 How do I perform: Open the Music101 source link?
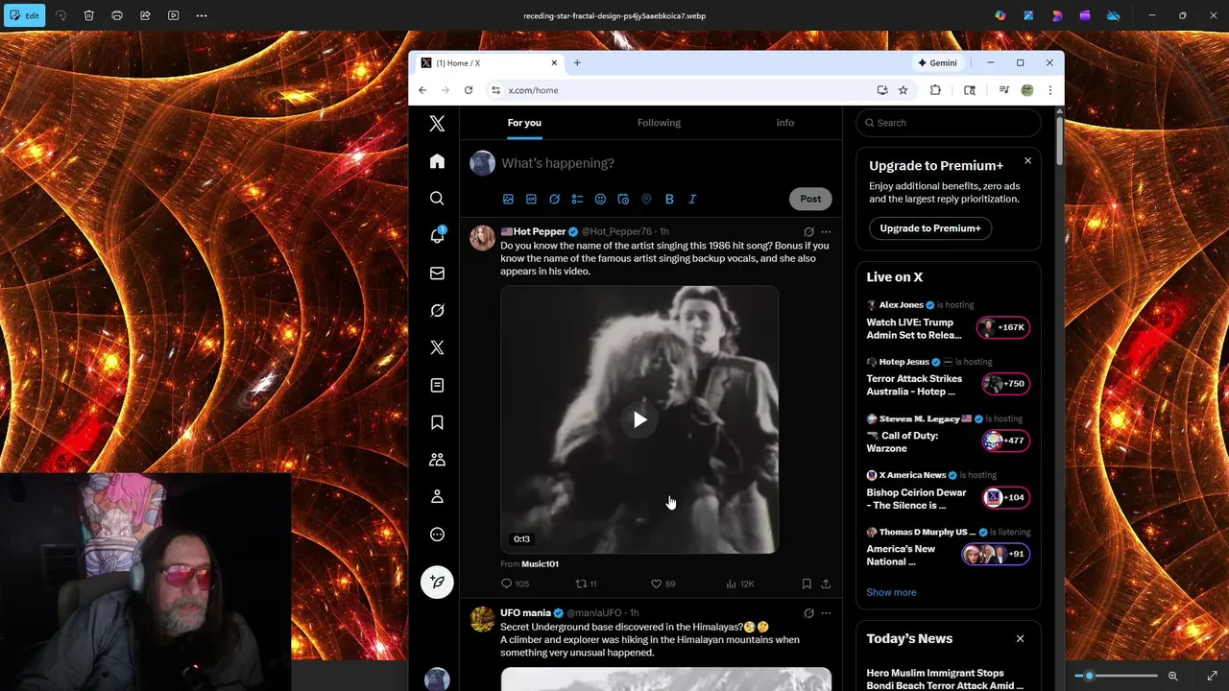pos(540,563)
